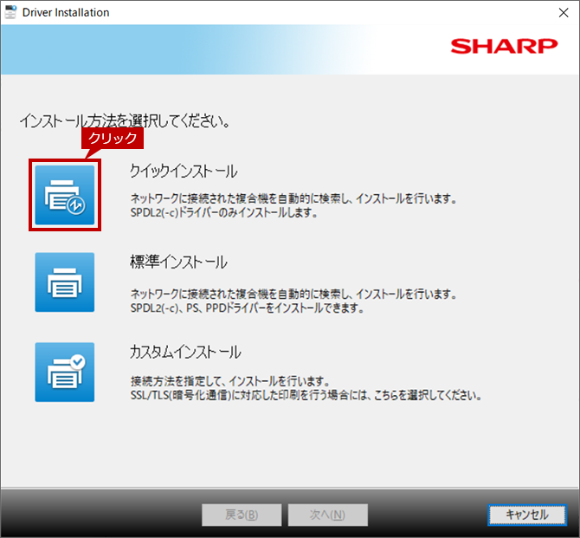Click the Quick Install (クイックインストール) printer icon

[x=65, y=195]
